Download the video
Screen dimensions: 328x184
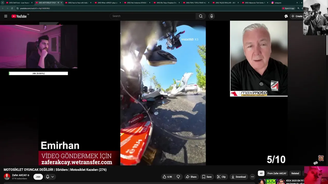pos(238,177)
